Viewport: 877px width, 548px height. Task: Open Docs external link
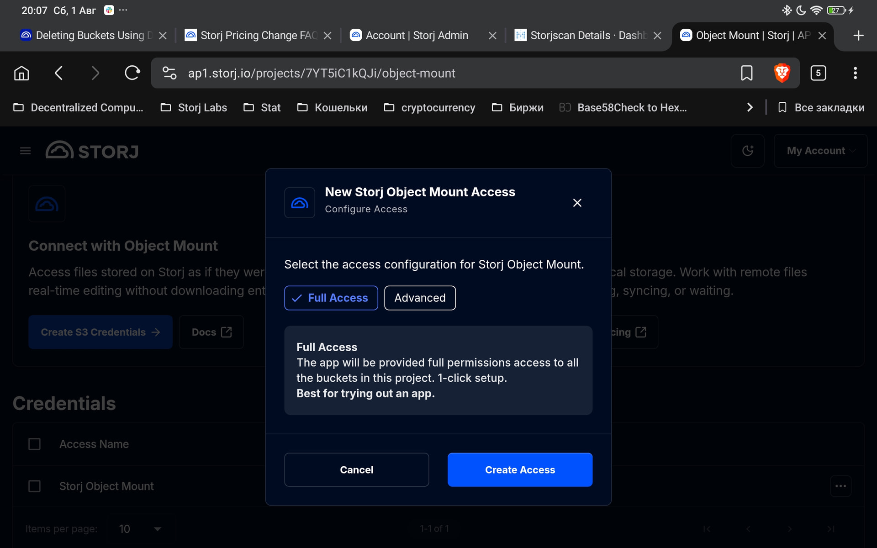211,332
